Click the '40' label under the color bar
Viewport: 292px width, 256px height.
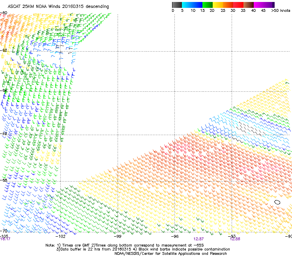[x=253, y=11]
